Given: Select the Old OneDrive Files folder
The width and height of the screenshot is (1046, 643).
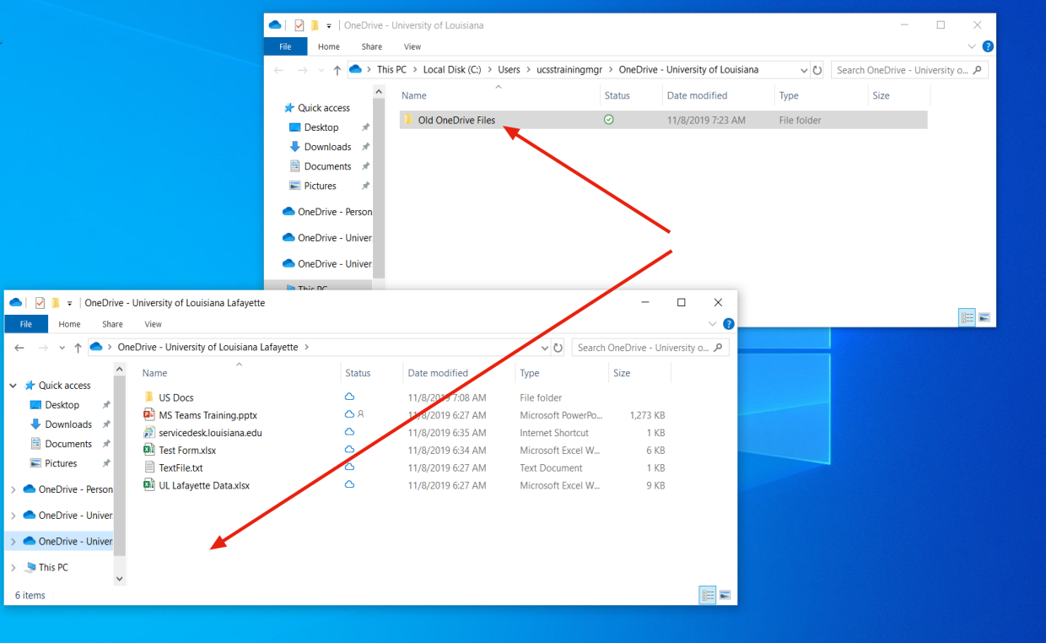Looking at the screenshot, I should (663, 120).
